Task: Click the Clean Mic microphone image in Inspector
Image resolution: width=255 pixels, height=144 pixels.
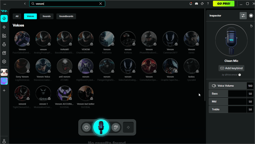Action: point(231,40)
